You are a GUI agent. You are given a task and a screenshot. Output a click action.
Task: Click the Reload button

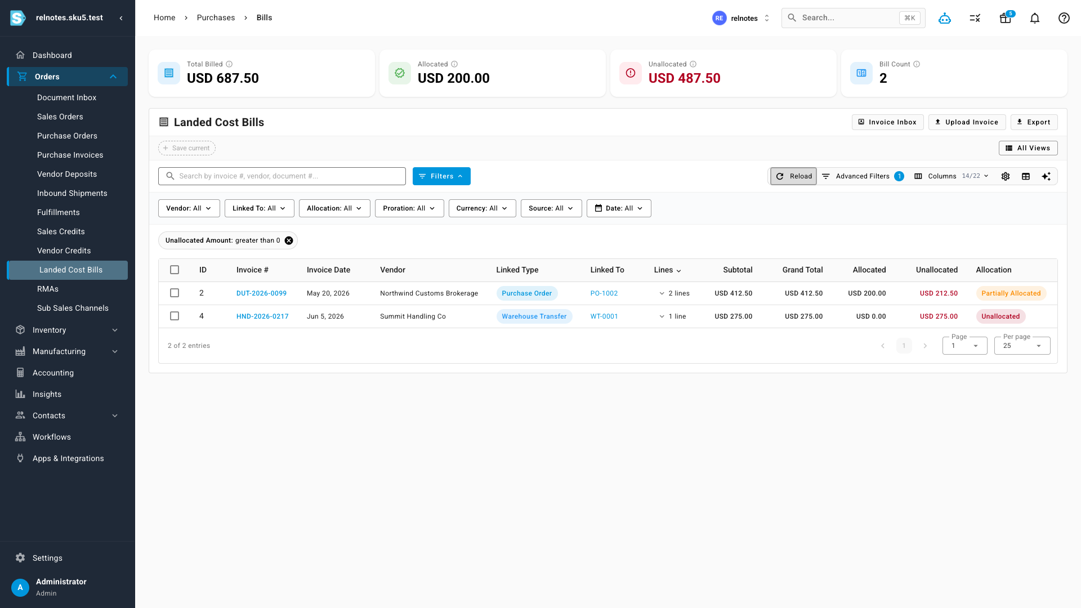coord(793,176)
